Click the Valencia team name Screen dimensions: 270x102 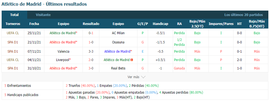[x=63, y=51]
